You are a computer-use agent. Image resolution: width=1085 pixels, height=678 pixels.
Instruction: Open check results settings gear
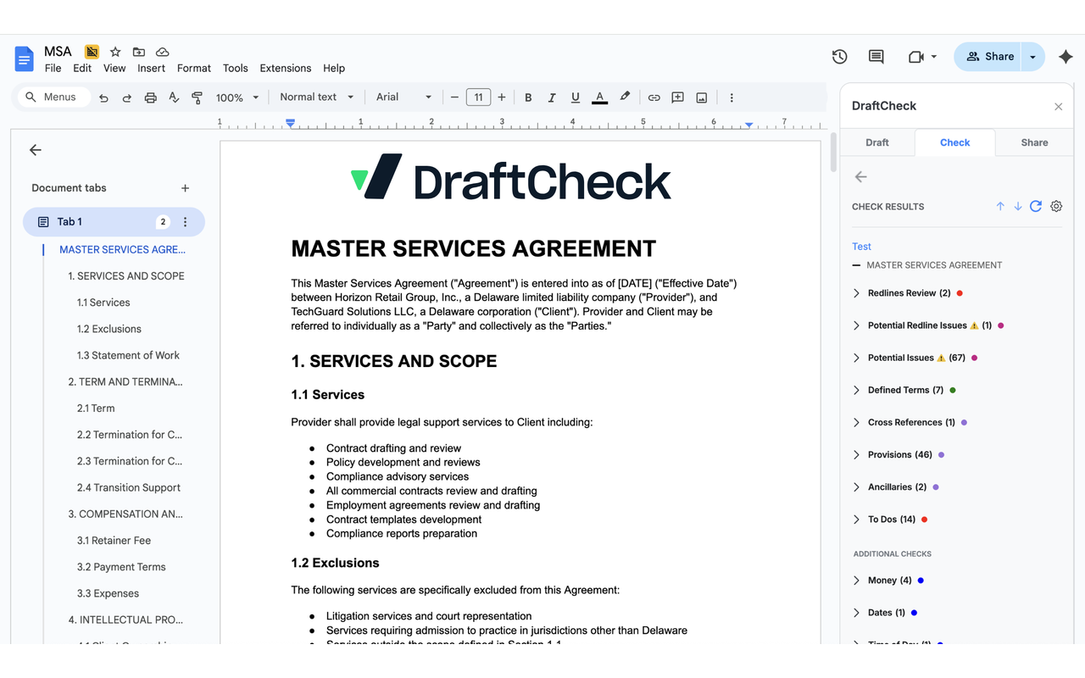(1056, 206)
